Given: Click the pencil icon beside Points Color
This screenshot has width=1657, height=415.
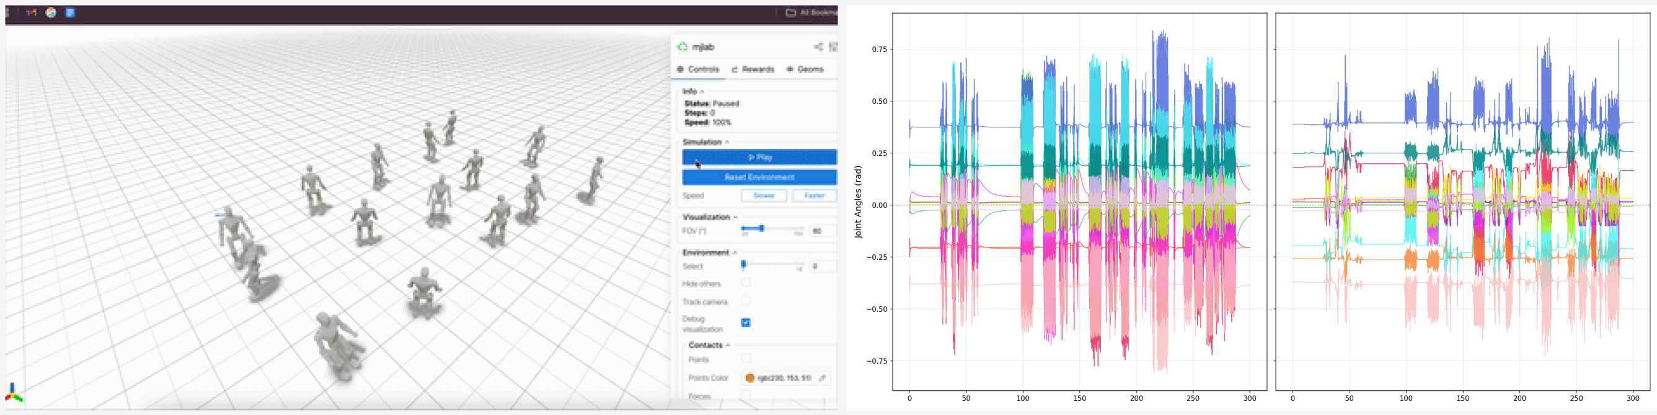Looking at the screenshot, I should 822,378.
